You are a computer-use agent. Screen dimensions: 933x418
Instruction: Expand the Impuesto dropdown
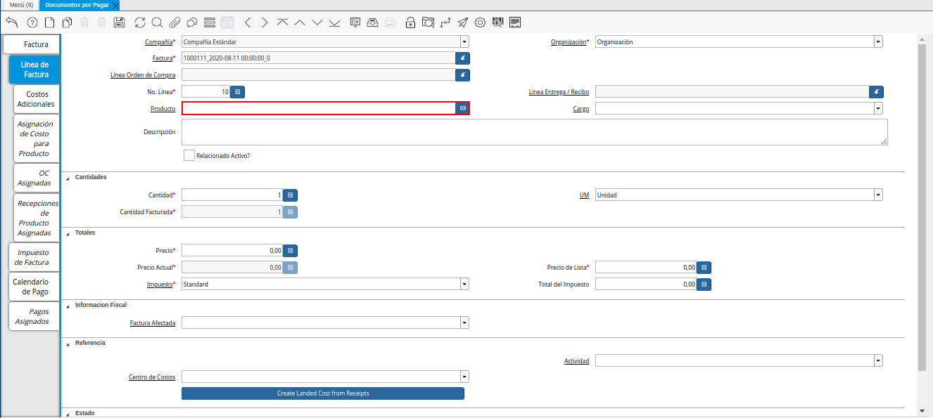[x=464, y=285]
